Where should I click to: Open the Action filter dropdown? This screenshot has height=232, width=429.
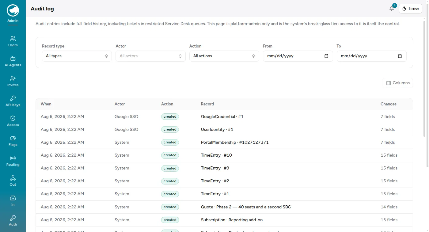(224, 56)
